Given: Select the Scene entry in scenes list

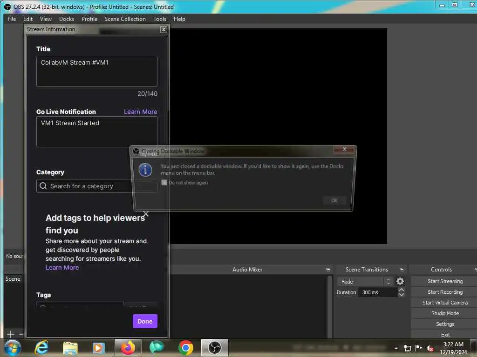Looking at the screenshot, I should pos(13,279).
